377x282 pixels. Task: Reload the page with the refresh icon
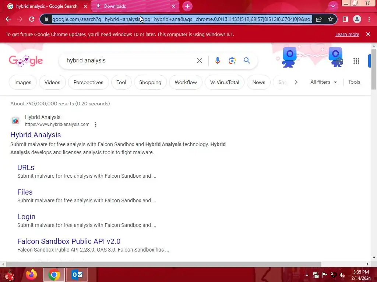(32, 19)
